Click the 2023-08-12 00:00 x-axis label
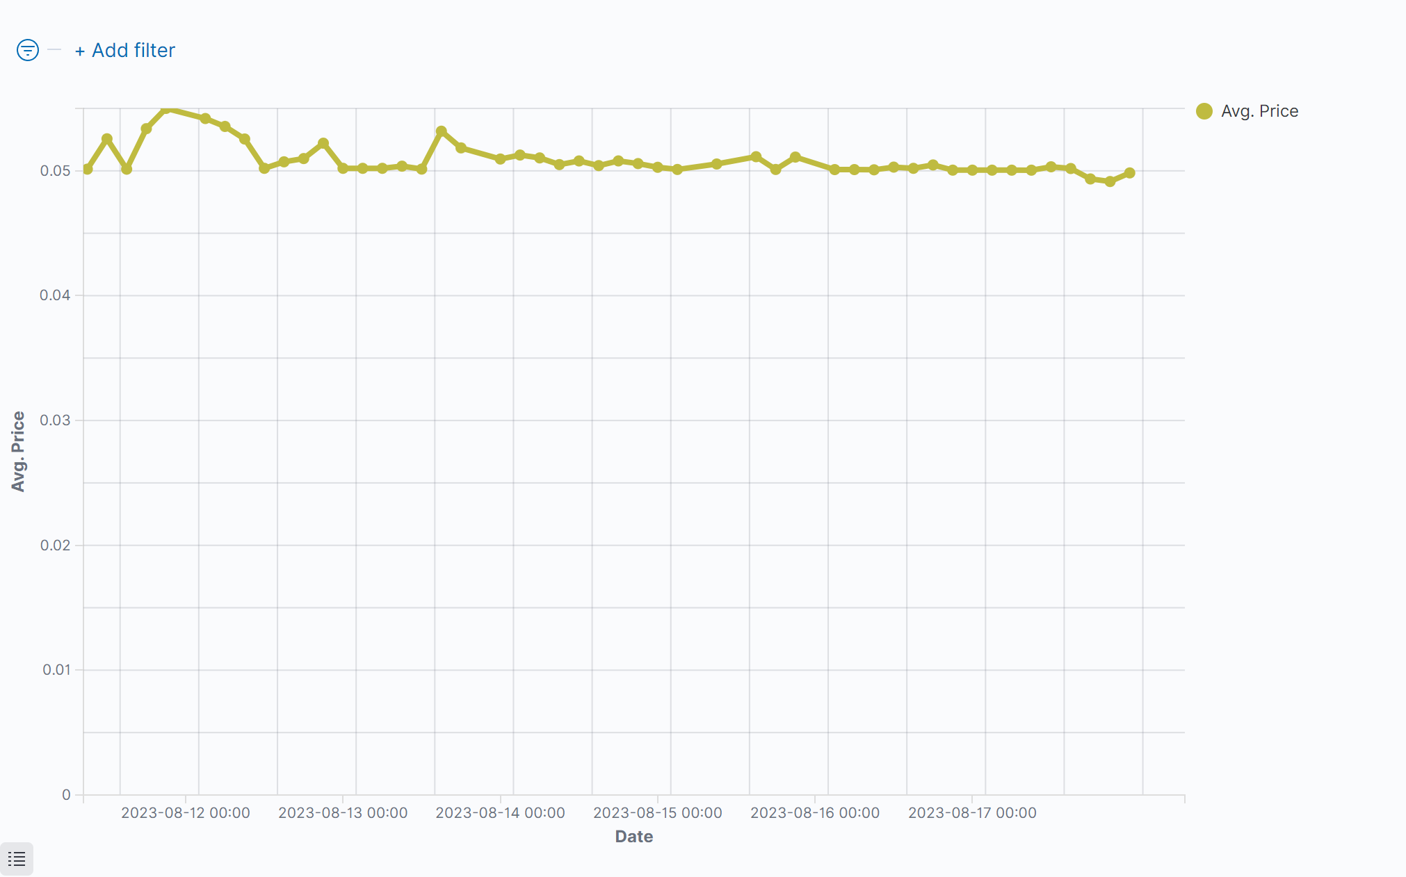Viewport: 1406px width, 877px height. [x=185, y=813]
